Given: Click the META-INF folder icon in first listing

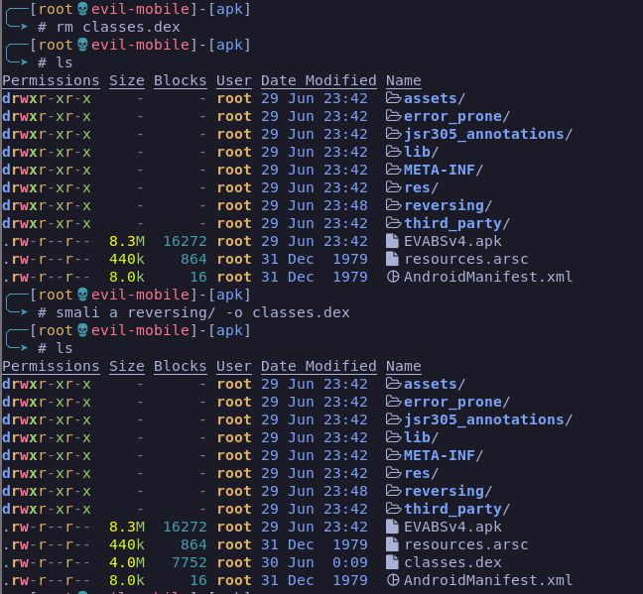Looking at the screenshot, I should point(392,170).
